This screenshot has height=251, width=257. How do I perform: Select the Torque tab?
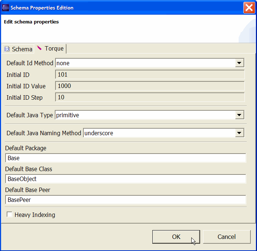[x=50, y=49]
